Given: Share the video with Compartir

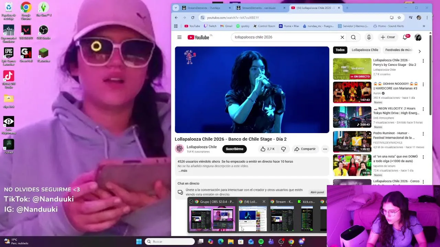Looking at the screenshot, I should [x=305, y=149].
